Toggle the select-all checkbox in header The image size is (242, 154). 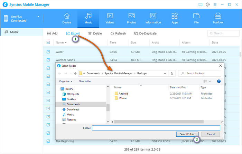tap(48, 42)
